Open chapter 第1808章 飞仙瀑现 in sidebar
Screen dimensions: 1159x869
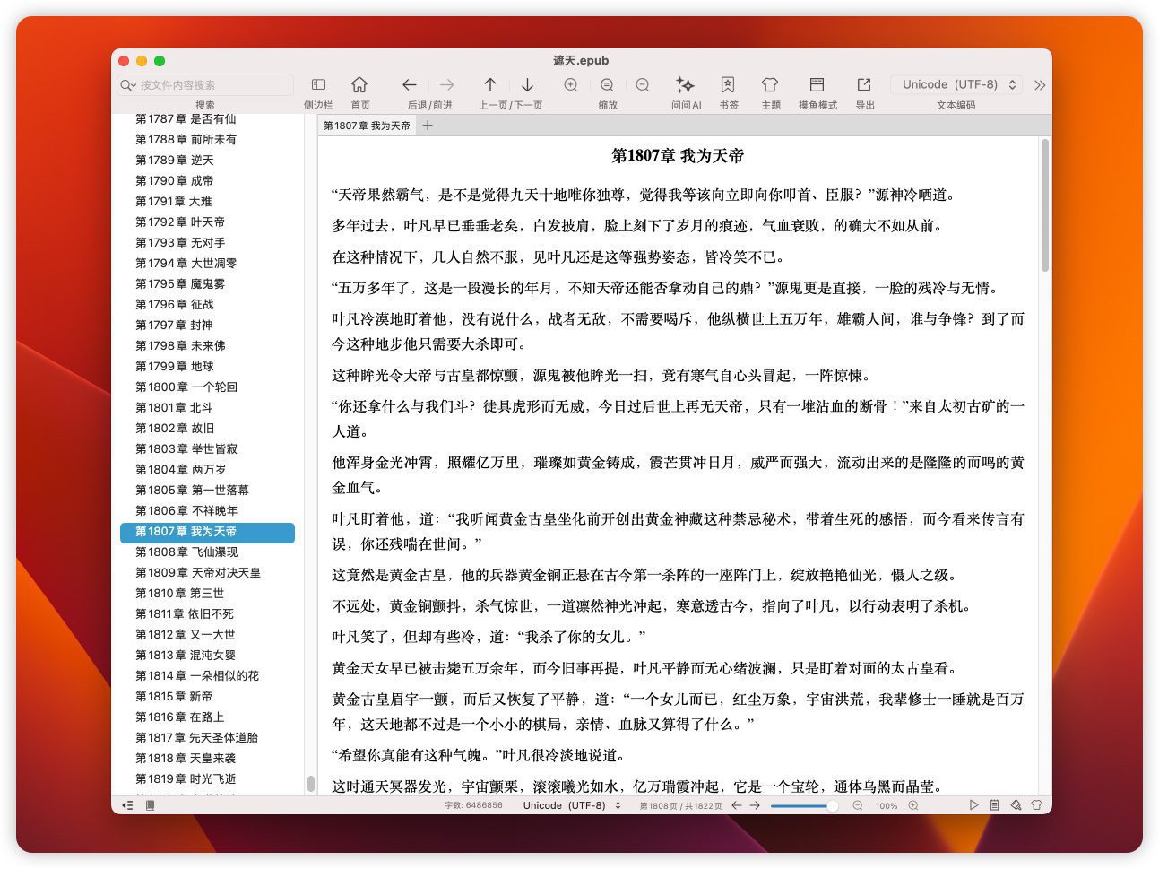tap(186, 552)
